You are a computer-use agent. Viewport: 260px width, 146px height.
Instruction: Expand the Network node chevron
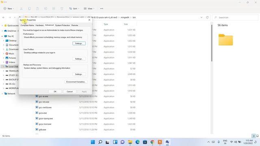point(2,94)
